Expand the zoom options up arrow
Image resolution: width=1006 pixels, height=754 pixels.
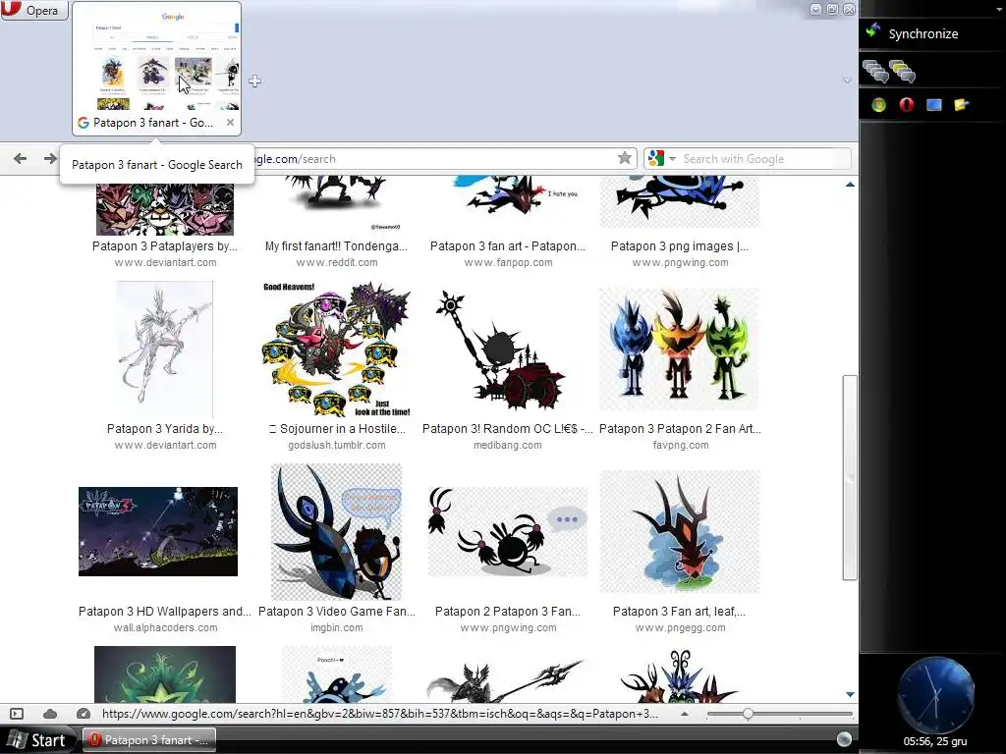click(685, 714)
